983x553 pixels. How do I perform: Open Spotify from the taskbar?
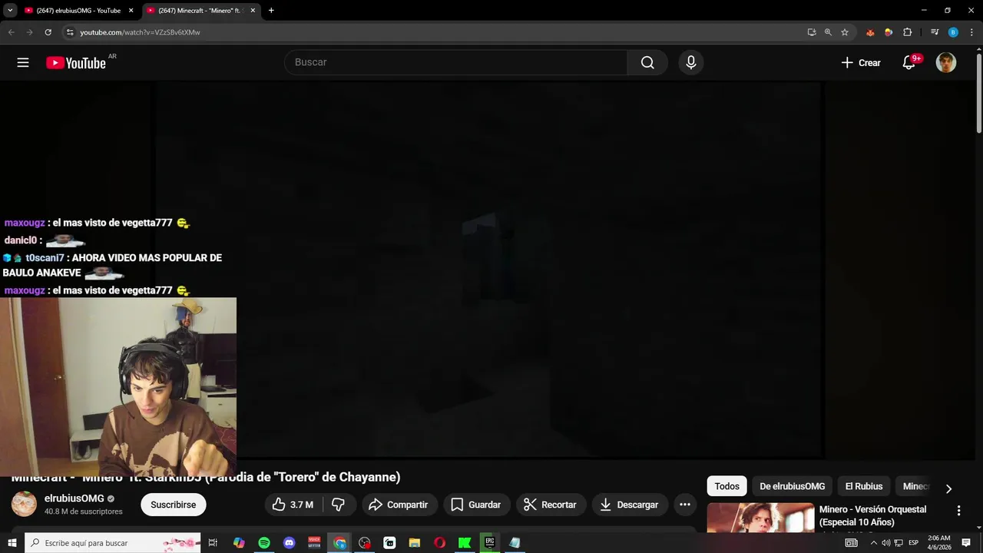click(x=264, y=543)
